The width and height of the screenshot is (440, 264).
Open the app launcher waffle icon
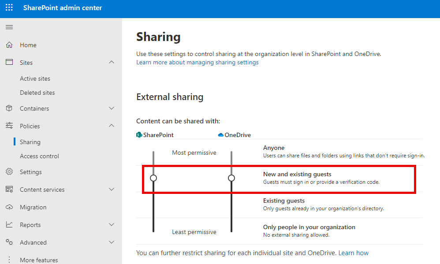[x=9, y=7]
